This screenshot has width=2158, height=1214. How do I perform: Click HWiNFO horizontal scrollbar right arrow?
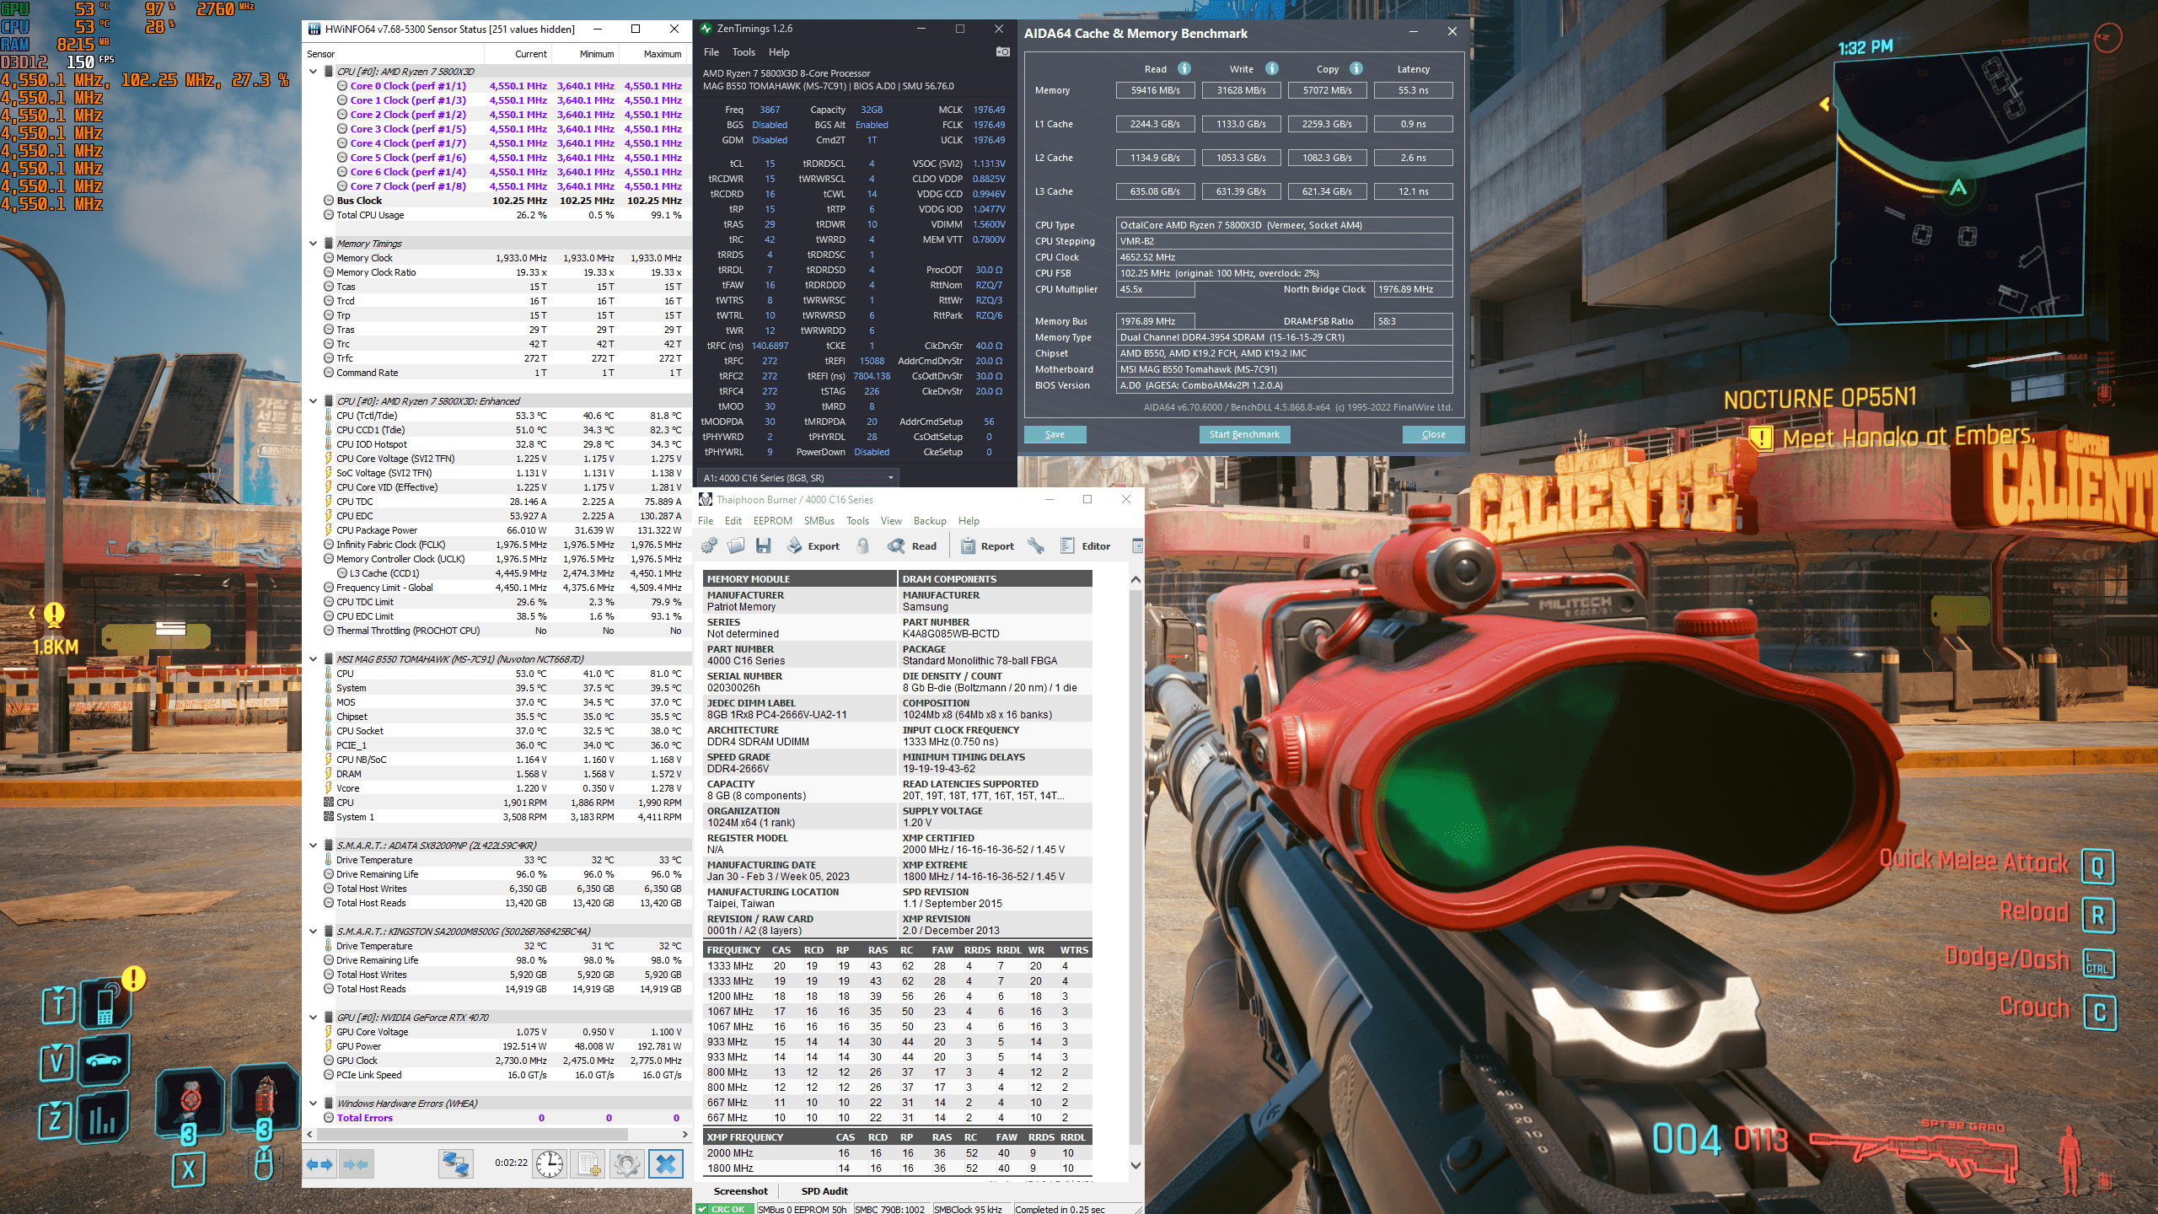pos(684,1135)
